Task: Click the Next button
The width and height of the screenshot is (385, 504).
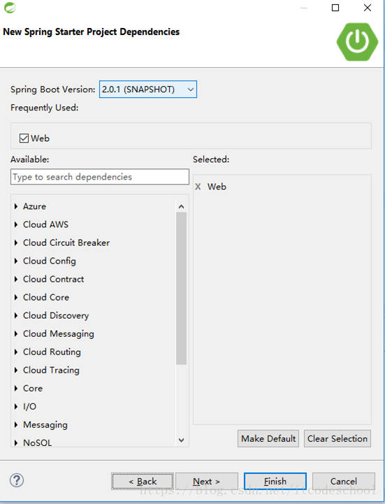Action: (x=206, y=481)
